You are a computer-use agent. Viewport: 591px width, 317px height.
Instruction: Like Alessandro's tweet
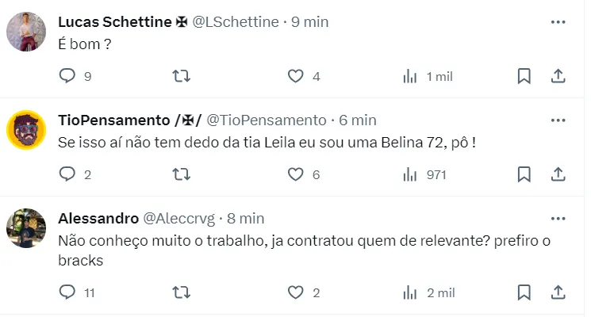tap(295, 292)
